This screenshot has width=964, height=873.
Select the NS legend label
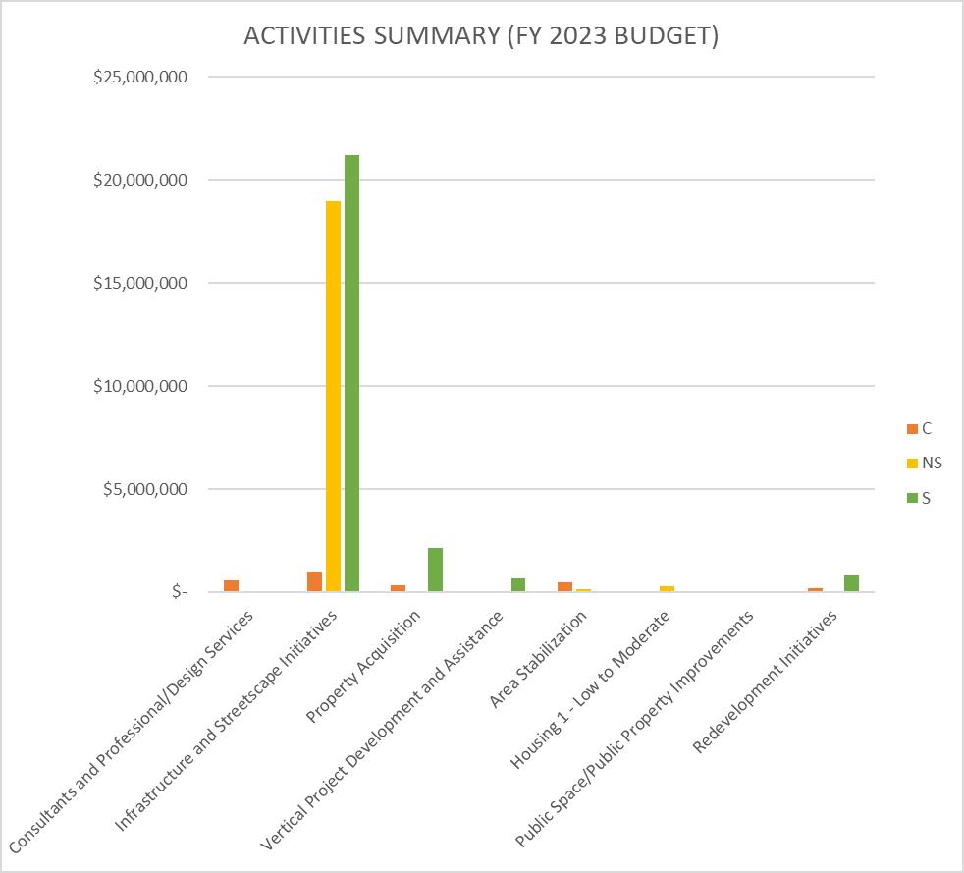tap(932, 463)
